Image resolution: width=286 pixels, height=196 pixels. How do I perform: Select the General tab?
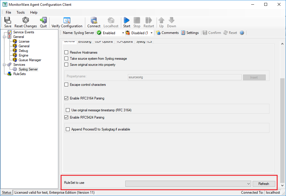tap(70, 41)
